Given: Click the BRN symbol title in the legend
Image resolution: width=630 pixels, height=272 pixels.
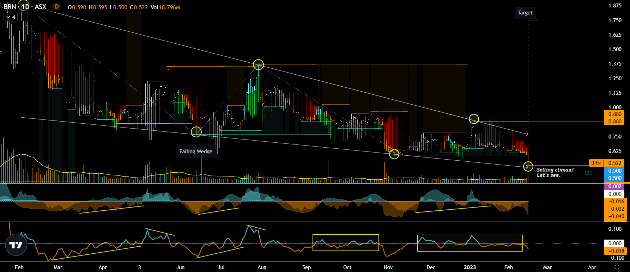Looking at the screenshot, I should pos(10,7).
